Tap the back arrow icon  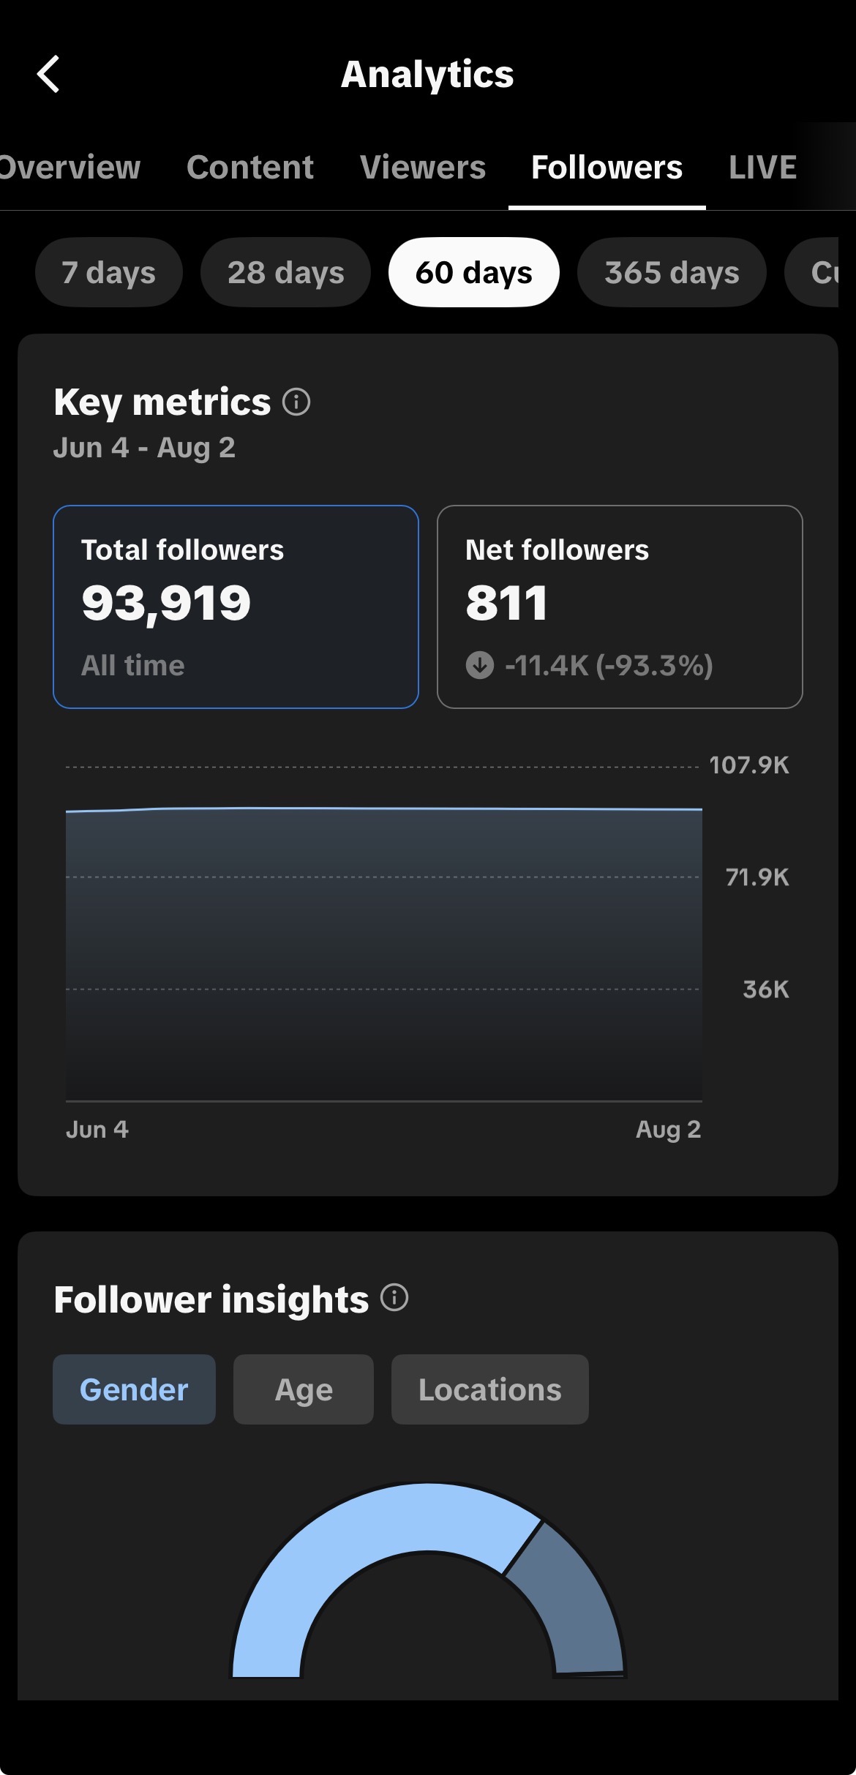48,75
